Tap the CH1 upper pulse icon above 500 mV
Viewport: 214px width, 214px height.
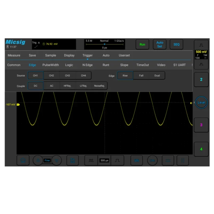(201, 45)
